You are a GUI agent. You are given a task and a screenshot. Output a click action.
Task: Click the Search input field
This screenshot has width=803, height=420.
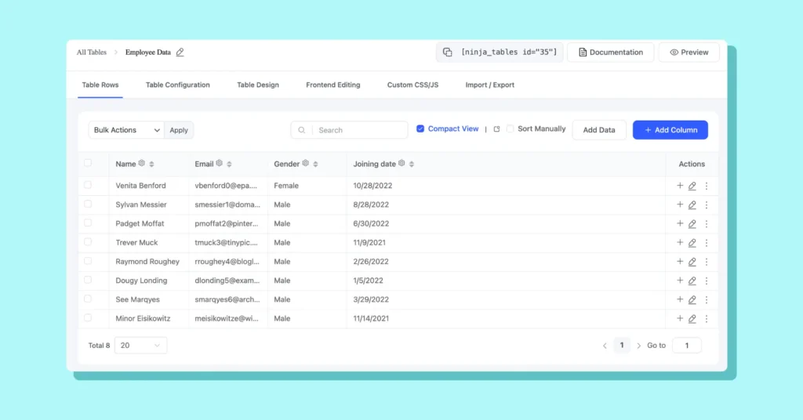click(x=349, y=130)
